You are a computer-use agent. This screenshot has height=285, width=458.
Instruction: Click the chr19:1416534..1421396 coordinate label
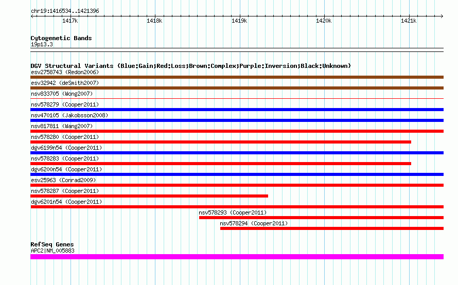(65, 11)
